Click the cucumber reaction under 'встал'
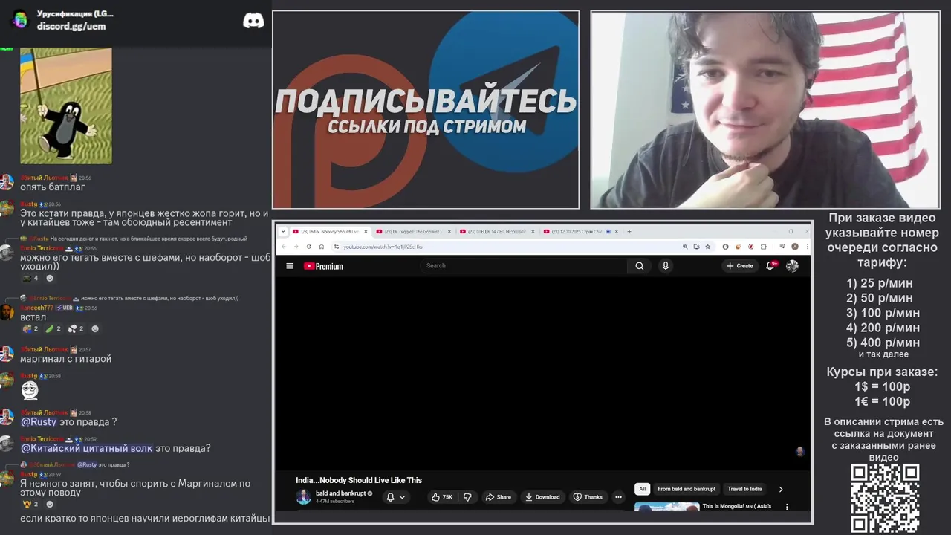This screenshot has width=951, height=535. click(53, 328)
